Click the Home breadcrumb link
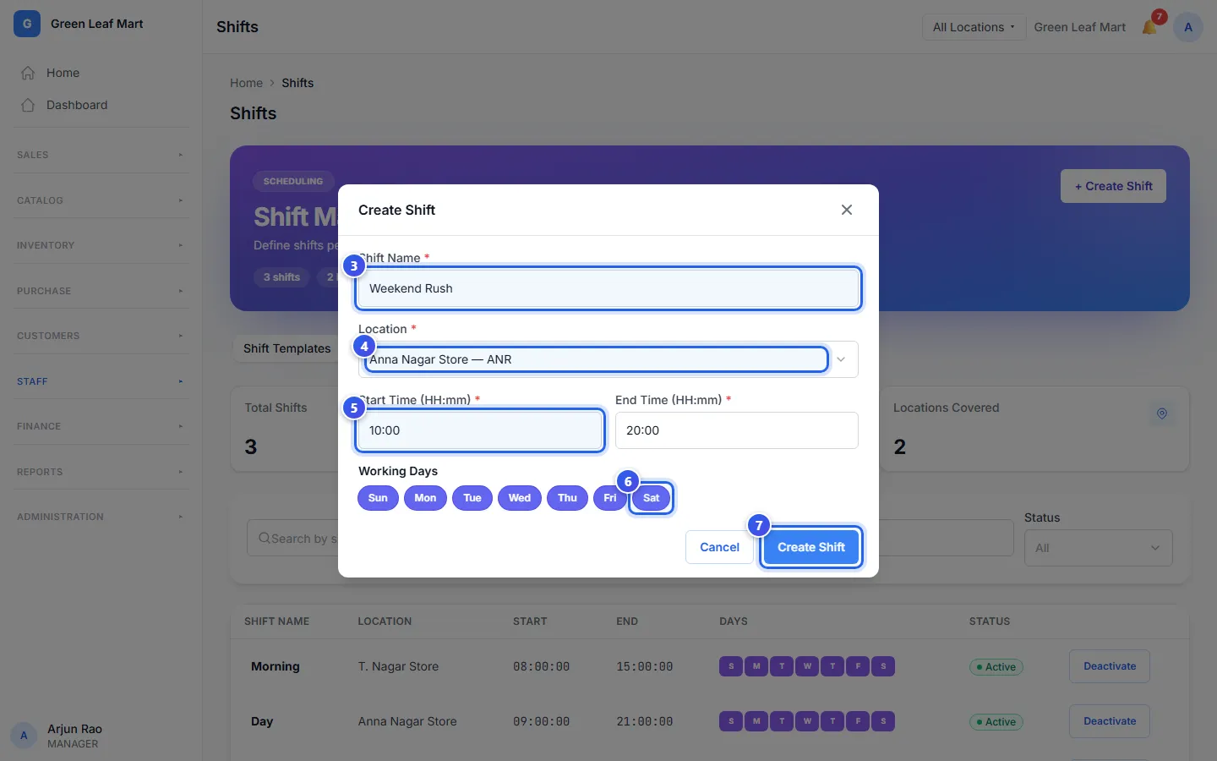1217x761 pixels. (x=246, y=83)
